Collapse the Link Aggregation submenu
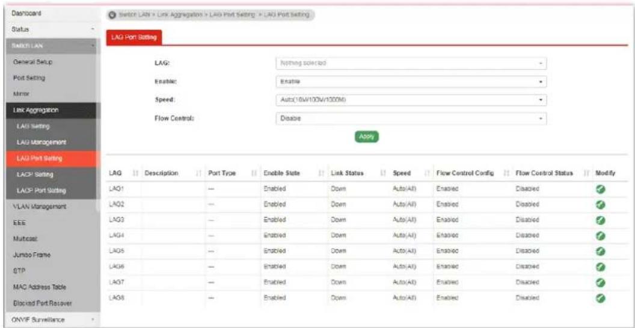Viewport: 635px width, 328px height. 52,110
